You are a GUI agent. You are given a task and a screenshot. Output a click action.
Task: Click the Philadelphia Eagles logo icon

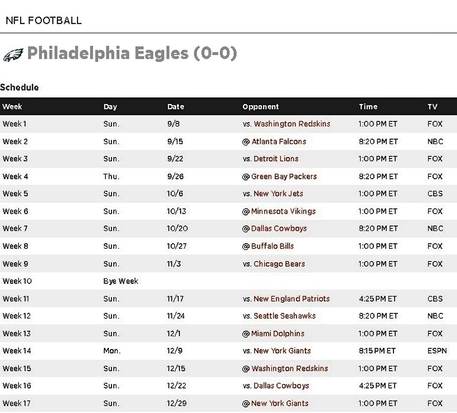[13, 55]
